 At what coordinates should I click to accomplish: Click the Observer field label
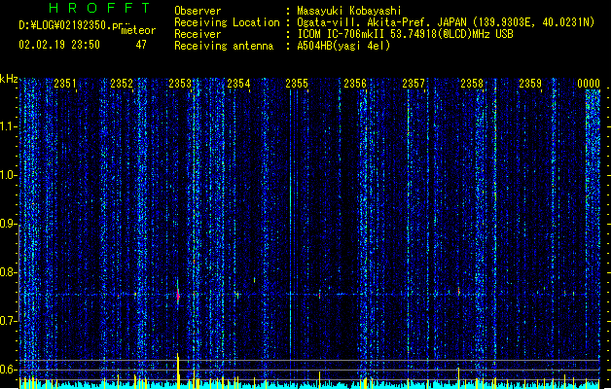tap(198, 11)
